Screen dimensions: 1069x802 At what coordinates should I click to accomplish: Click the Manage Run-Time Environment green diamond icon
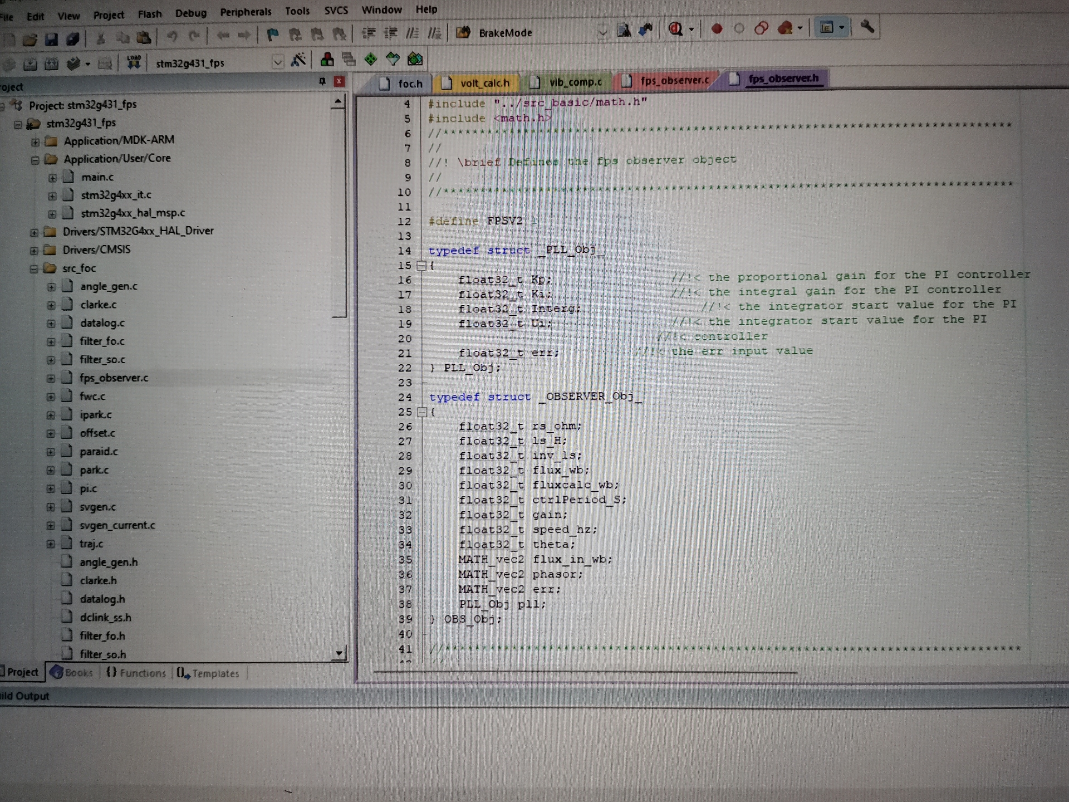click(371, 59)
